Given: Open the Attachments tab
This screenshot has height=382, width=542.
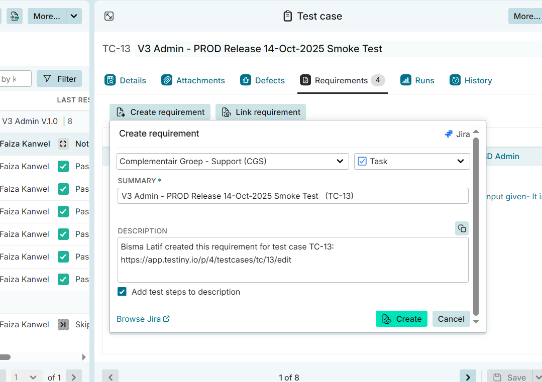Looking at the screenshot, I should coord(193,80).
